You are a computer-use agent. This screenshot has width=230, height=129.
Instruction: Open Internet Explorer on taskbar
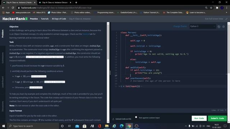tap(114, 126)
